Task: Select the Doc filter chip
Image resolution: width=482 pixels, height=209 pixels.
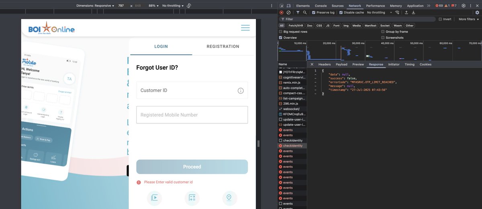Action: [309, 26]
